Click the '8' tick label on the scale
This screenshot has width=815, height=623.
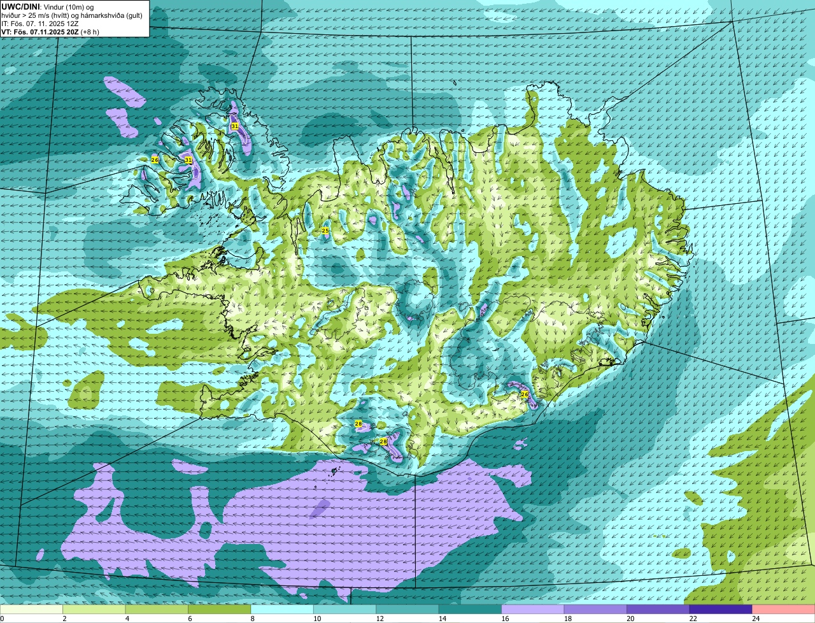252,619
